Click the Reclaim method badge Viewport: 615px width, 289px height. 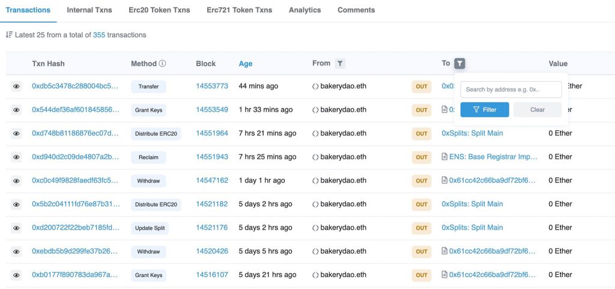point(149,157)
